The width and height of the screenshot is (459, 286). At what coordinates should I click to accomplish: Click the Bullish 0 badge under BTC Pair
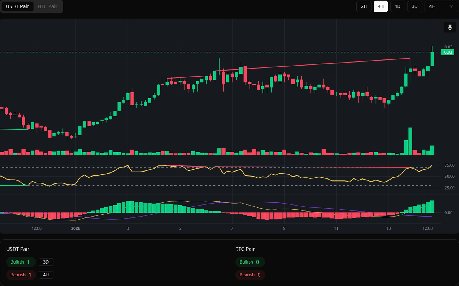click(250, 262)
